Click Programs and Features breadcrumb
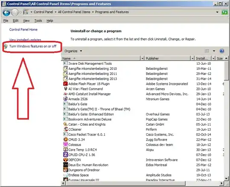 click(x=112, y=12)
